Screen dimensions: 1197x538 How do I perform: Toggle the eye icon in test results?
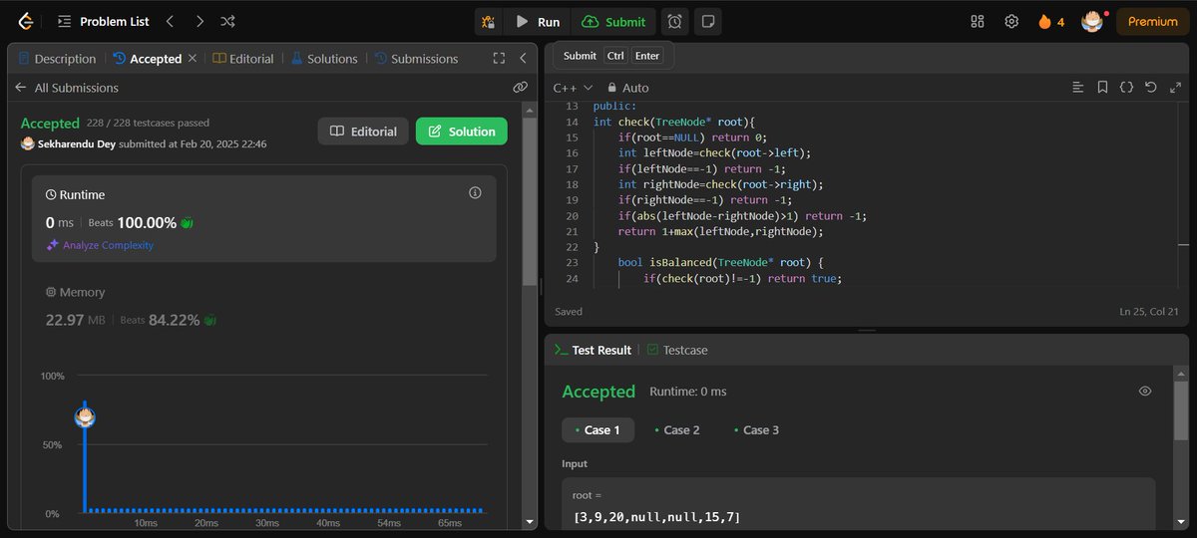(1145, 392)
